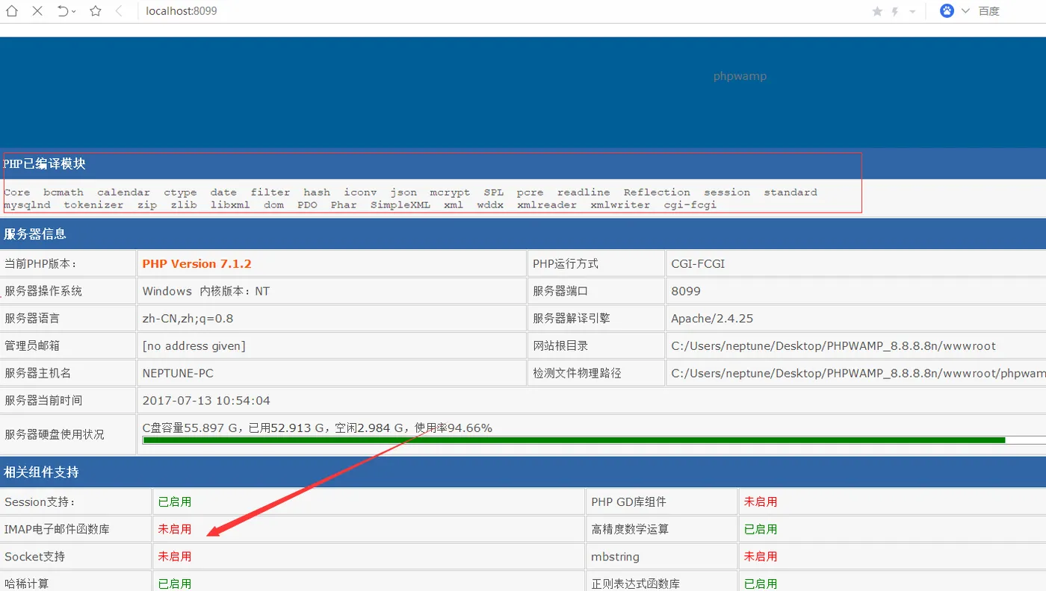Click the 服务器硬盘使用状况 label

point(55,435)
